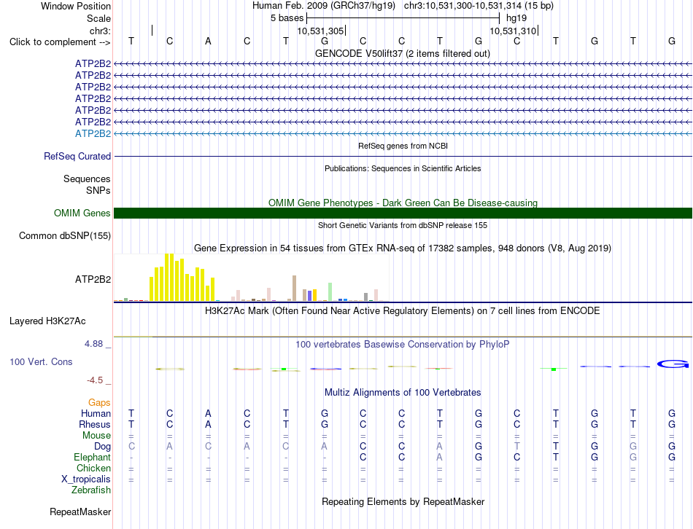Select the Zebrafish alignment row label
The image size is (693, 529).
[x=91, y=490]
